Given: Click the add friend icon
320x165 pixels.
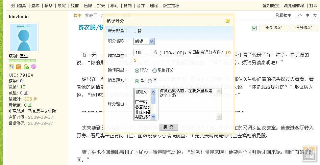Looking at the screenshot, I should tap(26, 67).
